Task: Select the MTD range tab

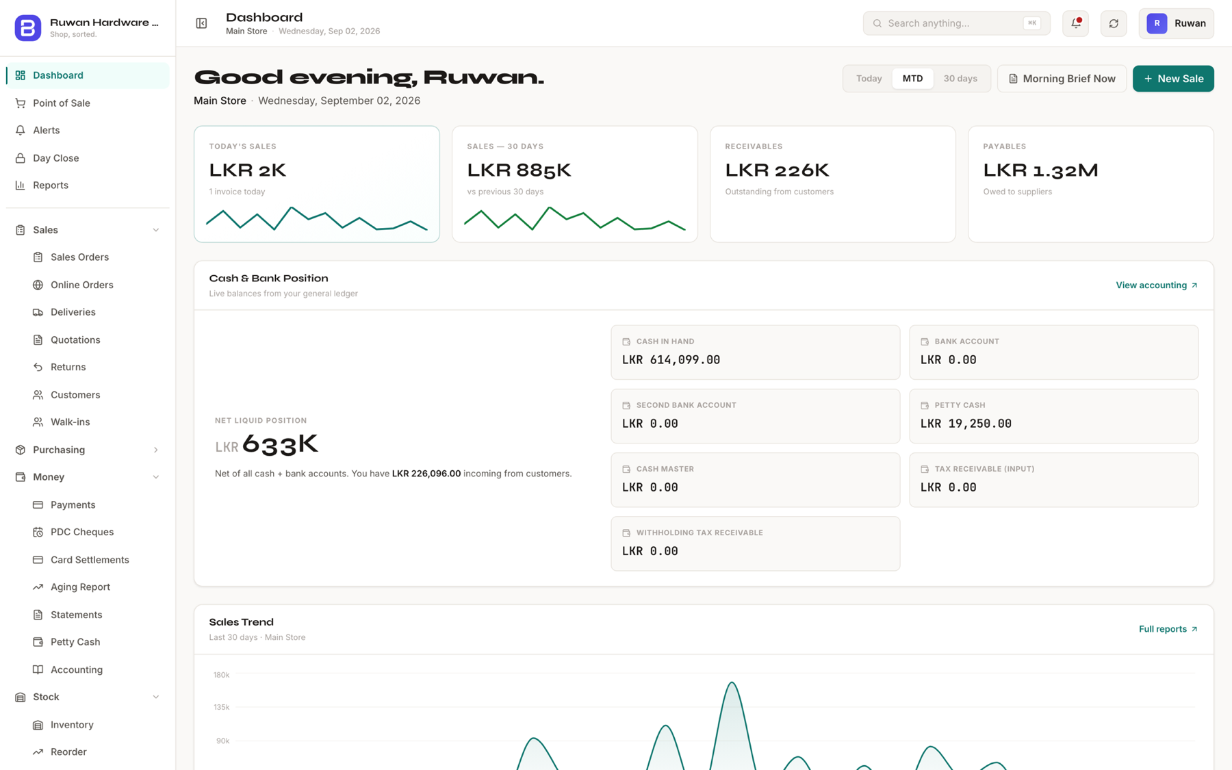Action: [912, 79]
